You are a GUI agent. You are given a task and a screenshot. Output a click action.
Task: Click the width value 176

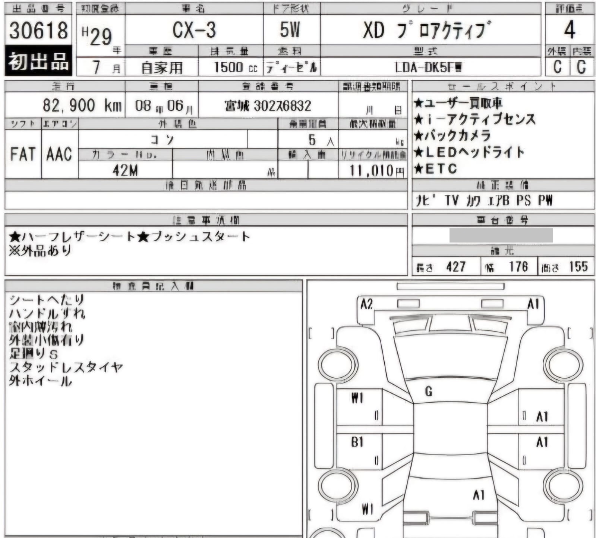coord(518,266)
